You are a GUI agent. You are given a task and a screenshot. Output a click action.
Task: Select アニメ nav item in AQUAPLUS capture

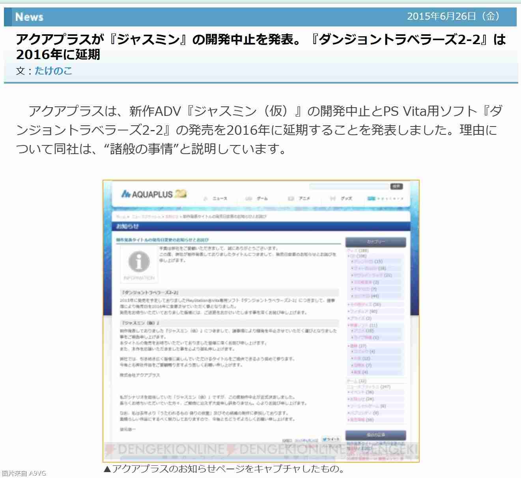click(x=299, y=199)
